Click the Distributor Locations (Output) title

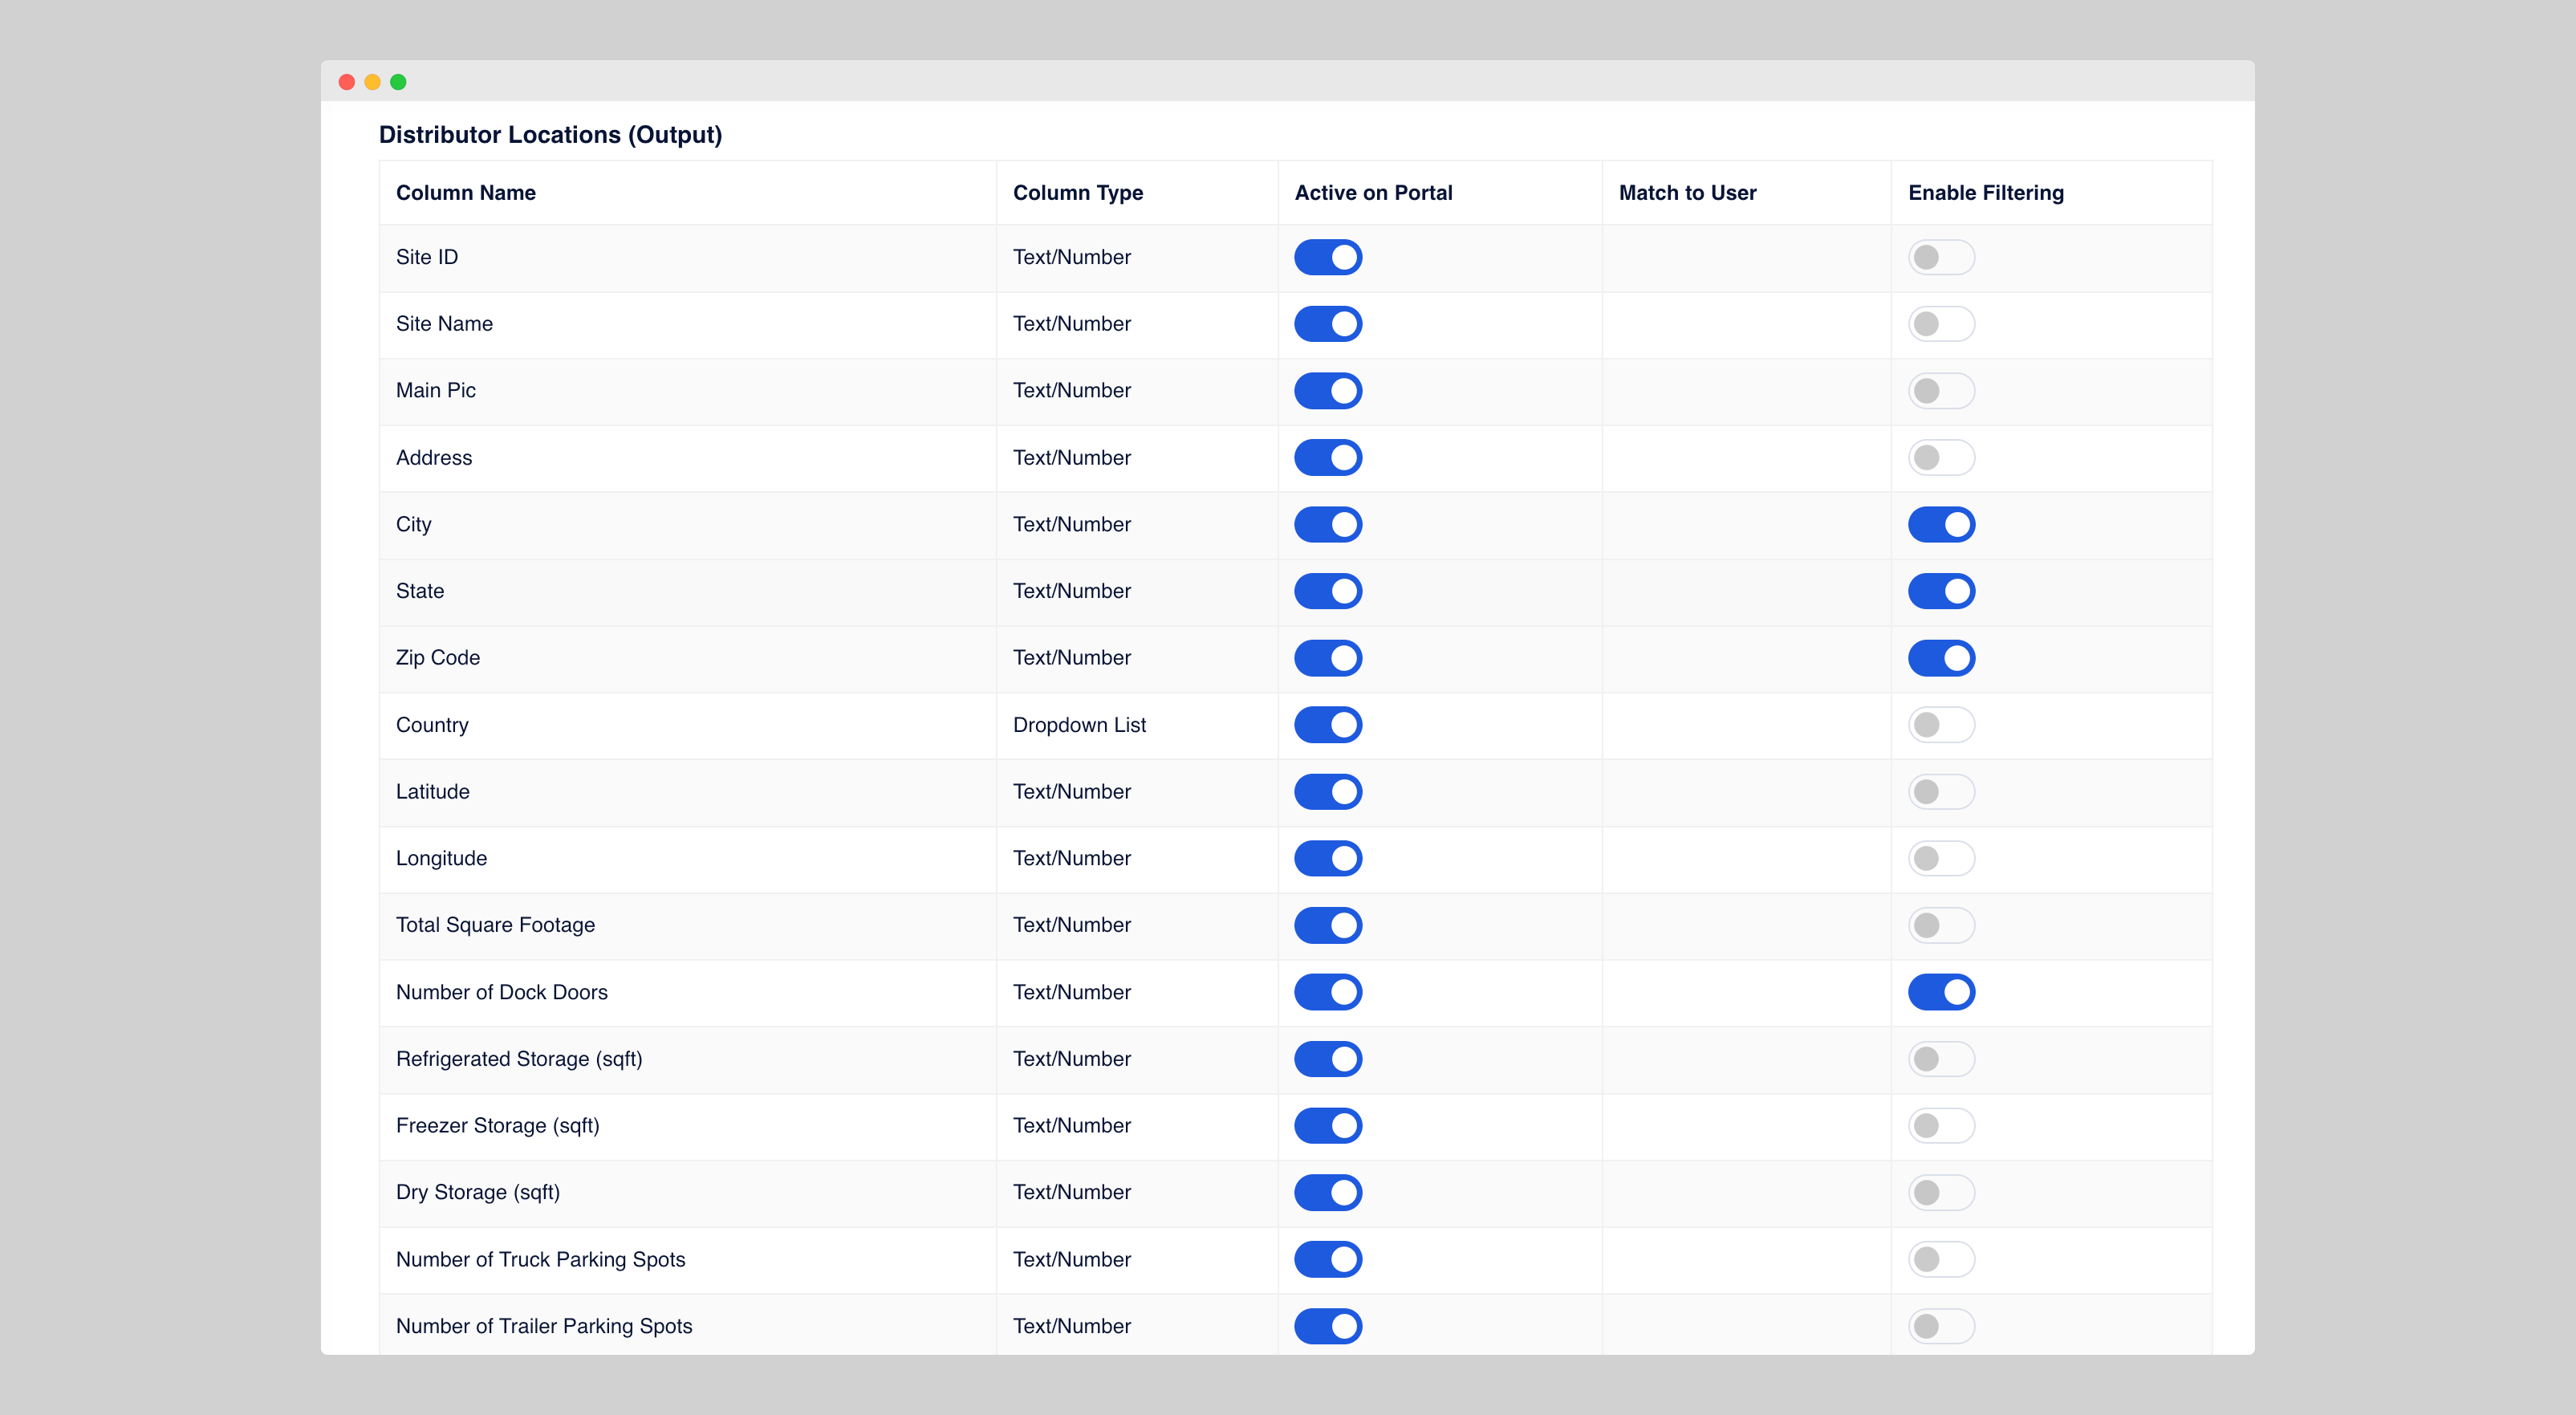point(550,134)
